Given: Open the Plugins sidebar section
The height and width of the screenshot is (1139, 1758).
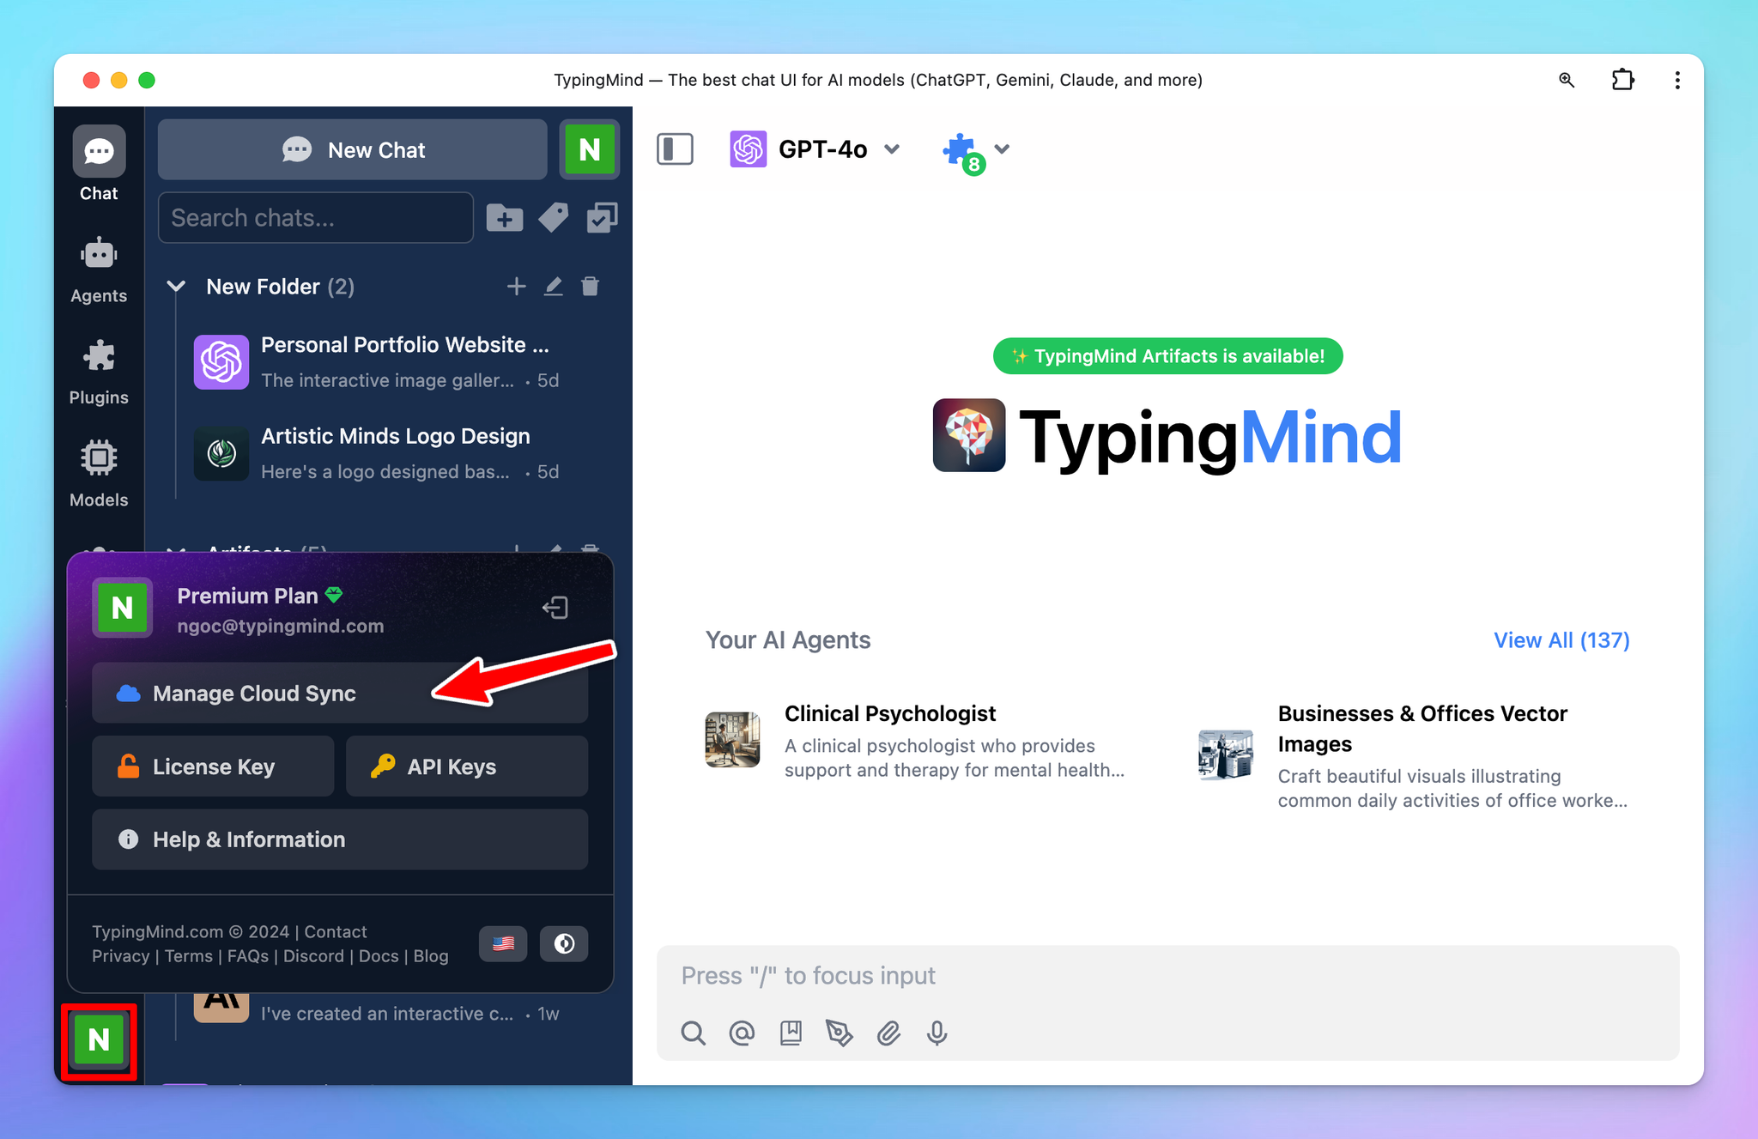Looking at the screenshot, I should (x=99, y=372).
